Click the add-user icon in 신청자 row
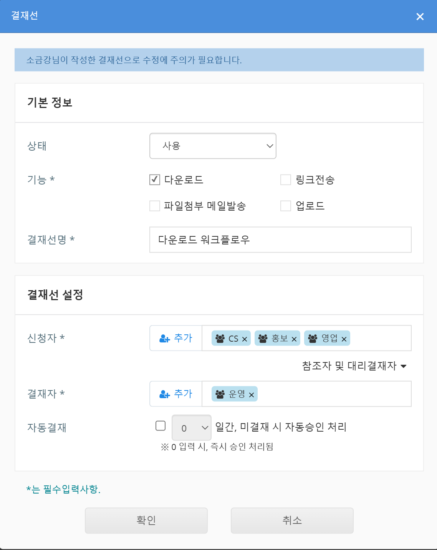Screen dimensions: 437x550 click(x=164, y=339)
